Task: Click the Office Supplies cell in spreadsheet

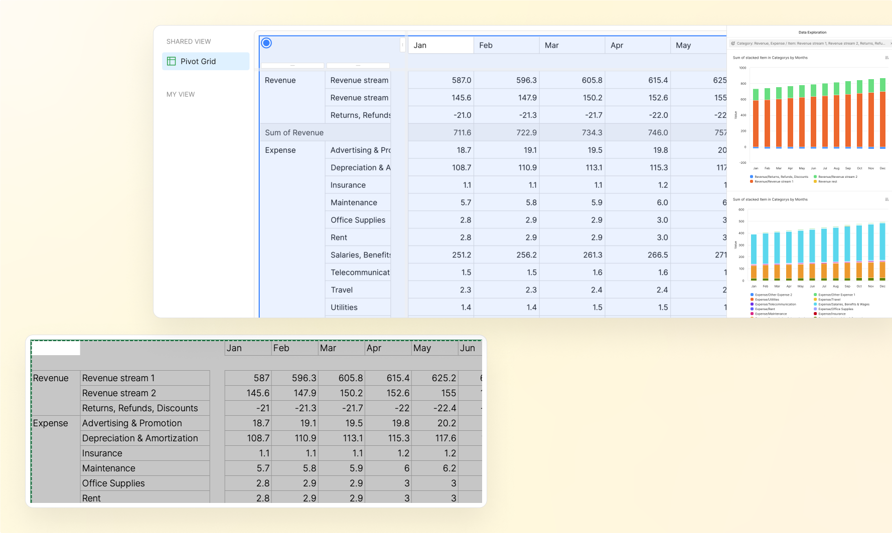Action: click(x=145, y=483)
